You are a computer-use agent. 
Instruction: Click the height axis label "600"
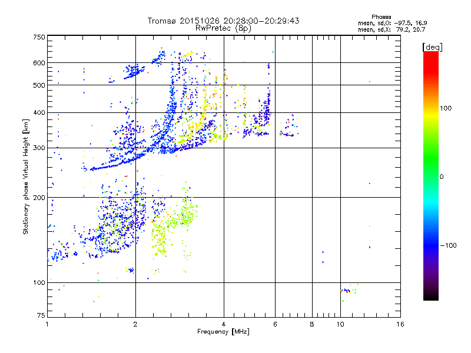pos(39,63)
